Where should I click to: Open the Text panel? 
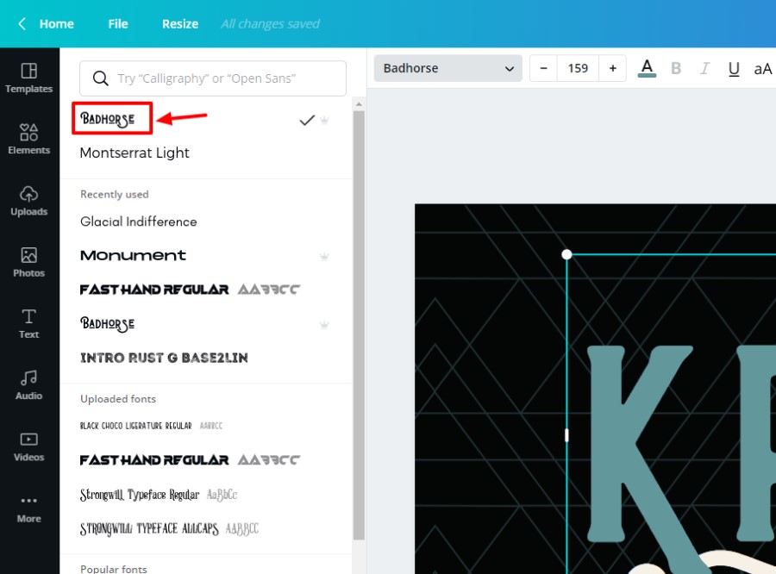28,323
